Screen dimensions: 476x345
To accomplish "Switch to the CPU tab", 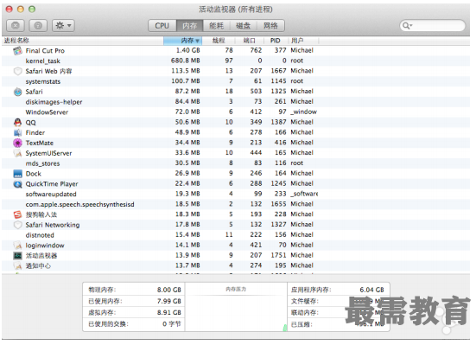I will point(162,26).
